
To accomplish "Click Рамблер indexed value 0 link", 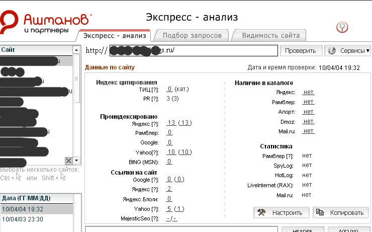I will pyautogui.click(x=169, y=132).
